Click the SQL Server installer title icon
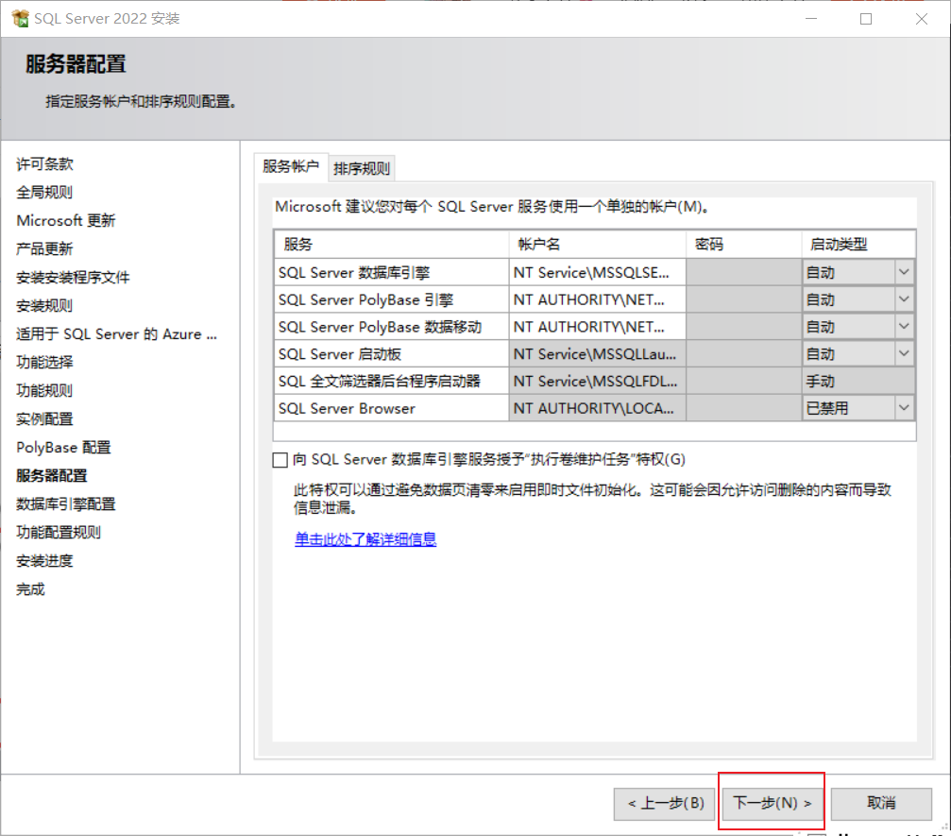The height and width of the screenshot is (836, 951). click(20, 18)
